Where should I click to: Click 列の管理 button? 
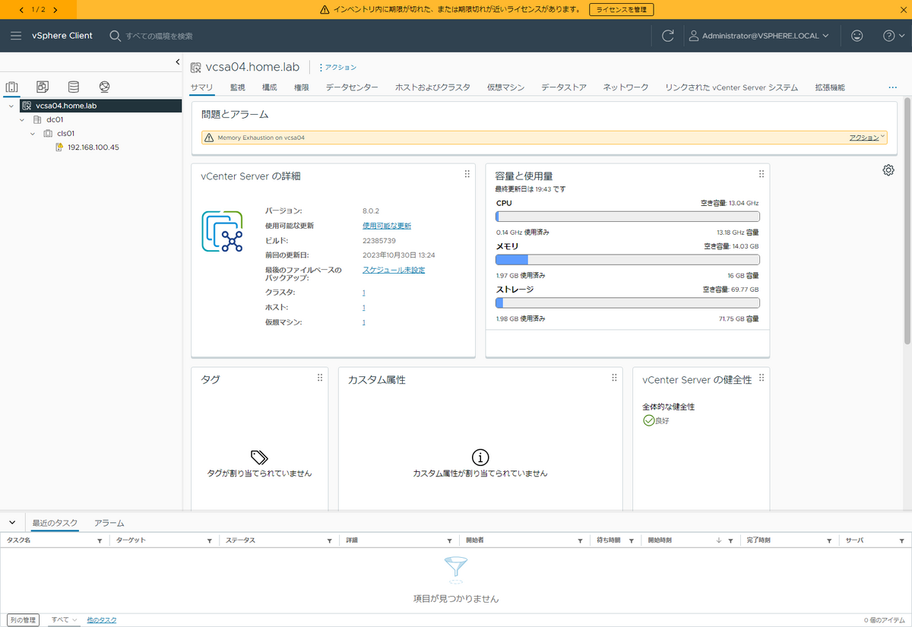23,620
